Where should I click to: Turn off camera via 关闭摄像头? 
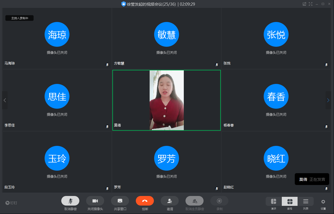(x=95, y=201)
